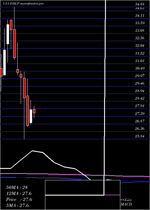Viewport: 150px width, 210px height.
Task: Click the 30.49 price axis label
Action: (140, 68)
